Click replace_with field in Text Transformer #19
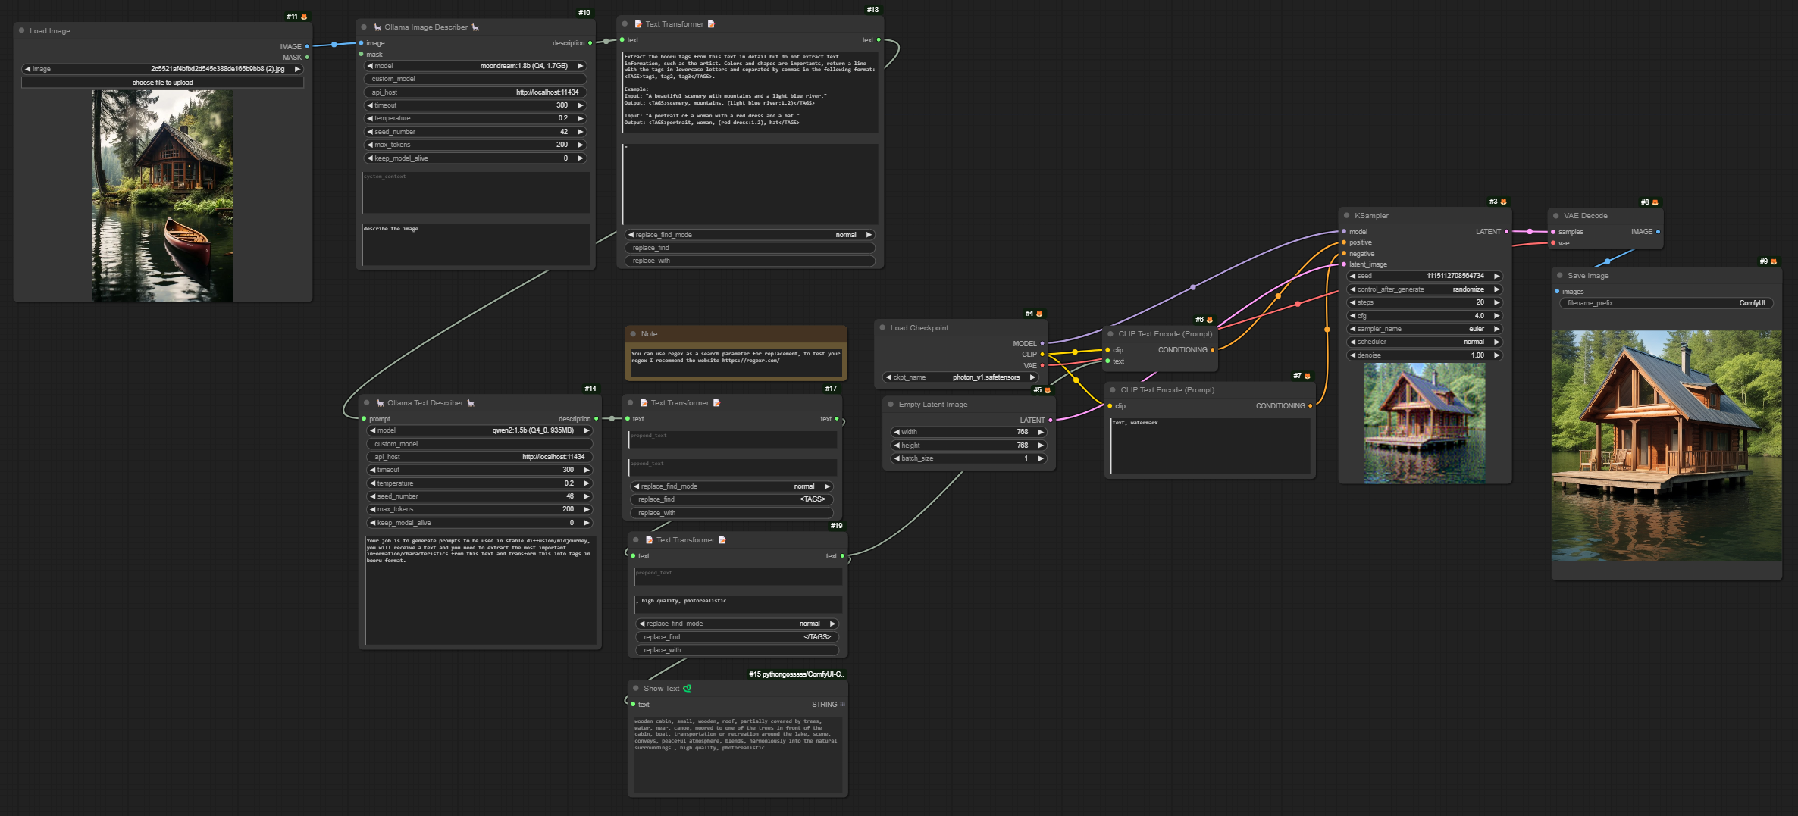Image resolution: width=1798 pixels, height=816 pixels. [x=737, y=650]
